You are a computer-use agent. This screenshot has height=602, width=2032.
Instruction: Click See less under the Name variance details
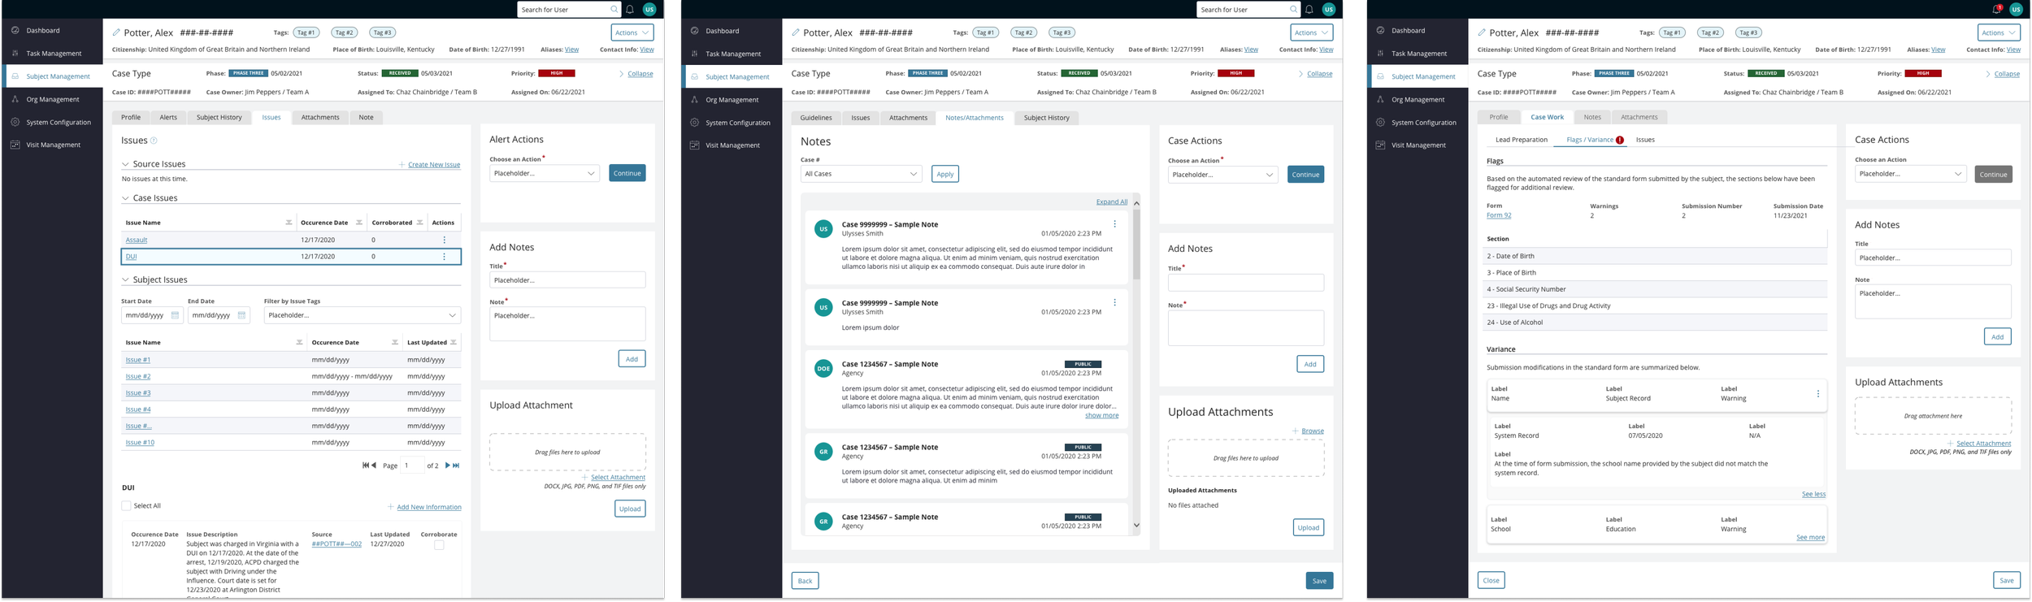[1813, 494]
